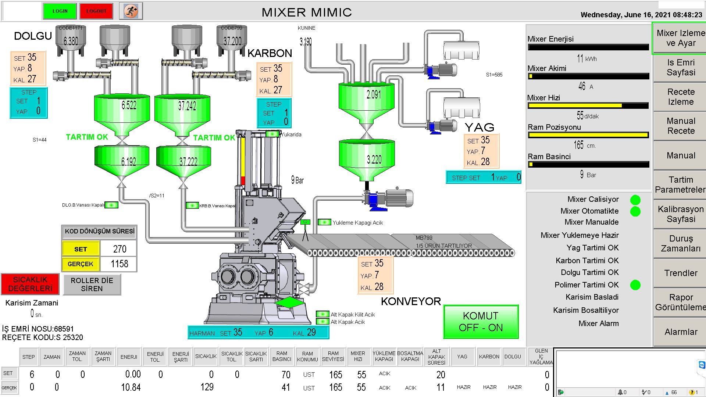The width and height of the screenshot is (706, 397).
Task: Click the Alt Kapak Acik indicator
Action: coord(322,321)
